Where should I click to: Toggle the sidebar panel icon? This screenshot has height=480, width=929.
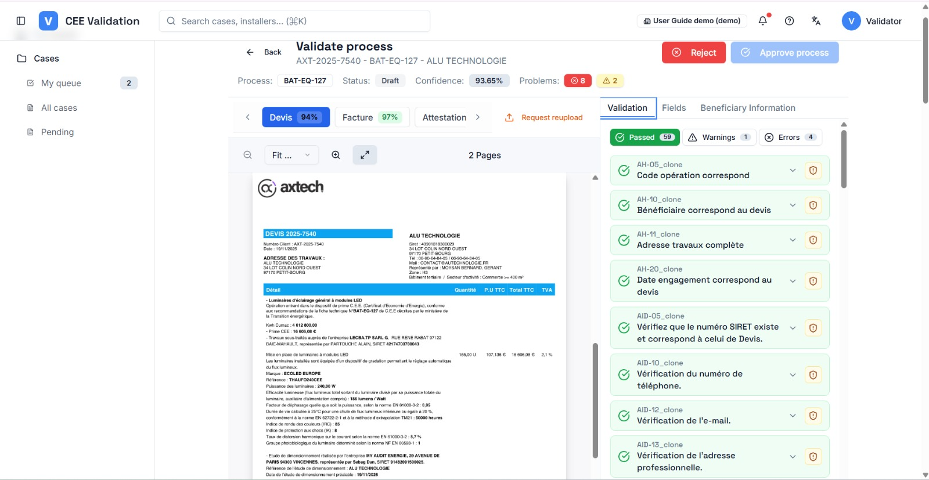[x=21, y=21]
